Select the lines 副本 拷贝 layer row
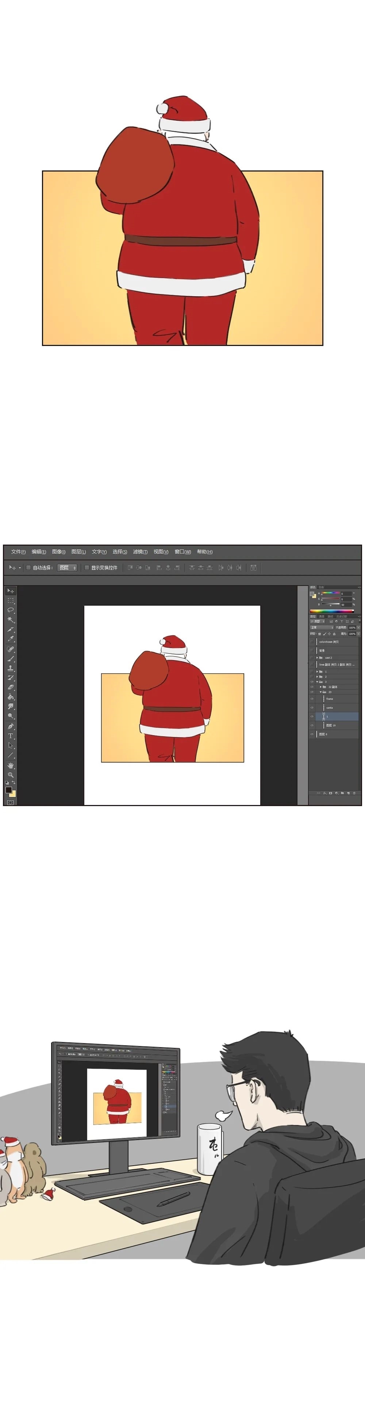Viewport: 365px width, 1407px height. [x=333, y=665]
